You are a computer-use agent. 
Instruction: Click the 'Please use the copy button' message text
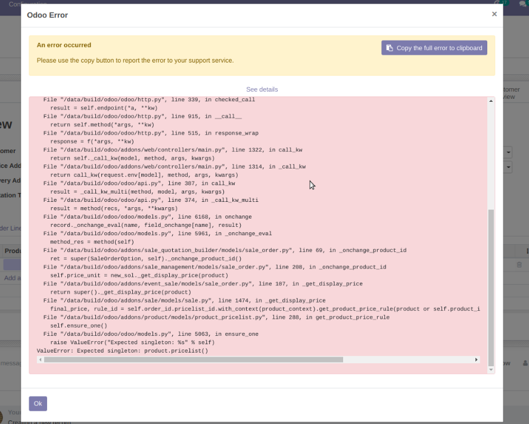[135, 60]
